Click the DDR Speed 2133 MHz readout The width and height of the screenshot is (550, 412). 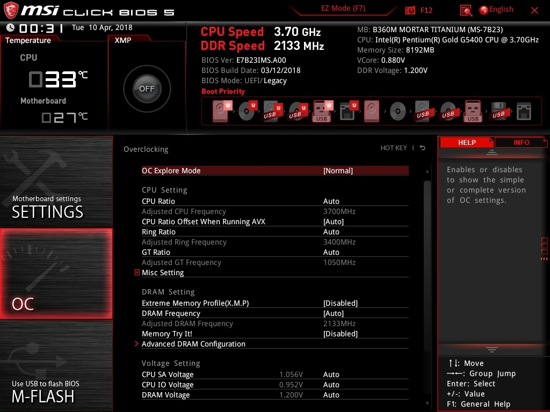[x=262, y=46]
